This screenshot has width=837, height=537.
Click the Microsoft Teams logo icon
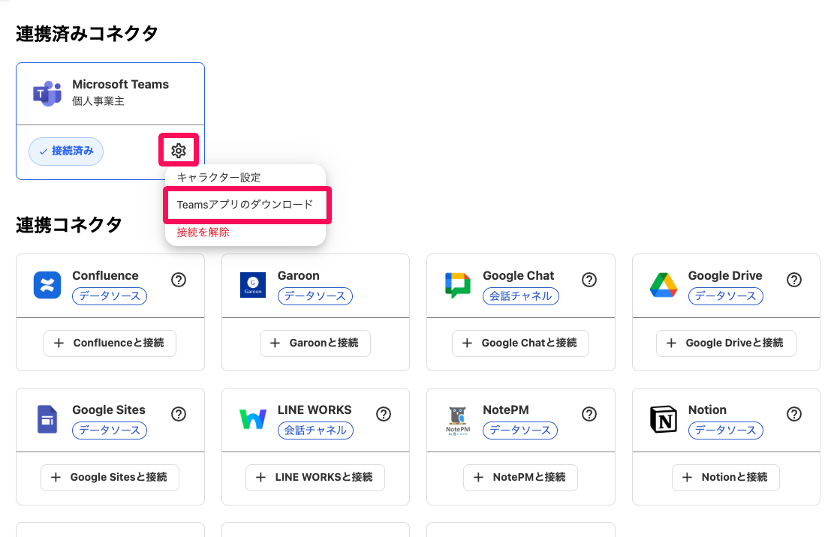pyautogui.click(x=47, y=93)
